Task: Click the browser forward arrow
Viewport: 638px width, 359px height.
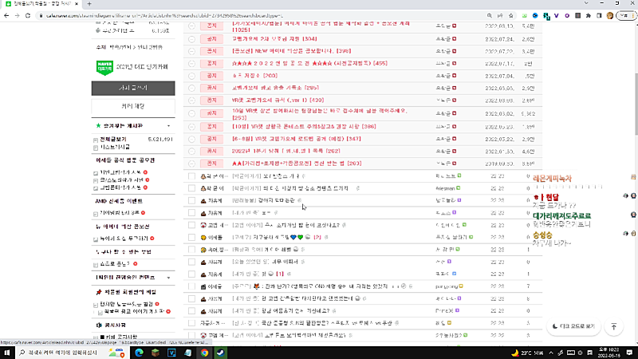Action: point(17,15)
